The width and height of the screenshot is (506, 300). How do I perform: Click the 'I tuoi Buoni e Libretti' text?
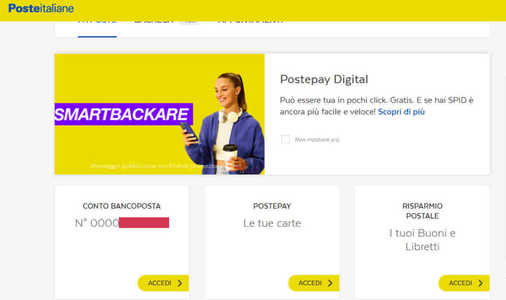(422, 240)
